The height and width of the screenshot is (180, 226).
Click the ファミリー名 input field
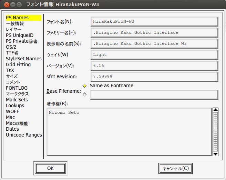click(154, 33)
